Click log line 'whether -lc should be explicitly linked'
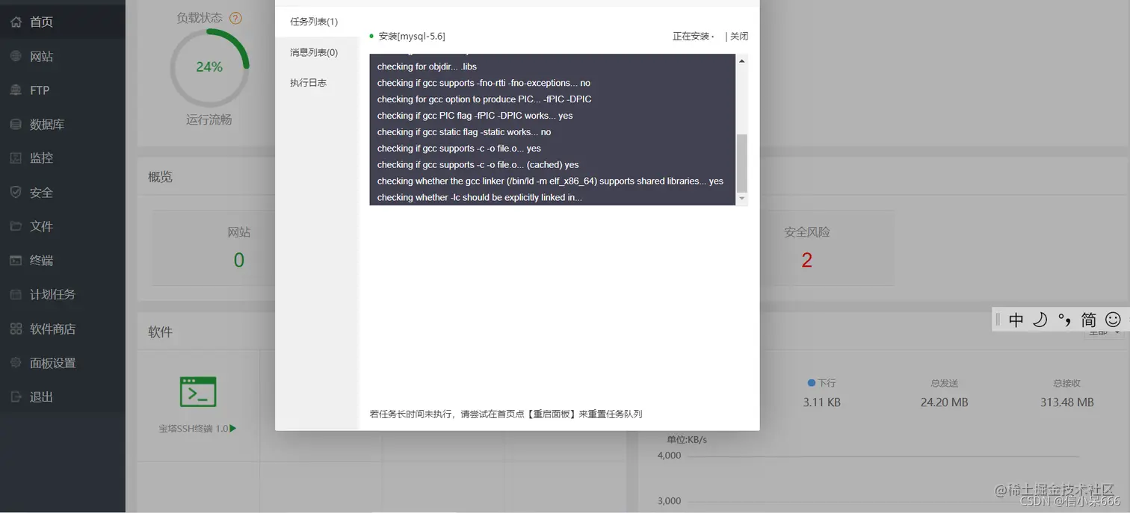Image resolution: width=1130 pixels, height=513 pixels. point(479,197)
